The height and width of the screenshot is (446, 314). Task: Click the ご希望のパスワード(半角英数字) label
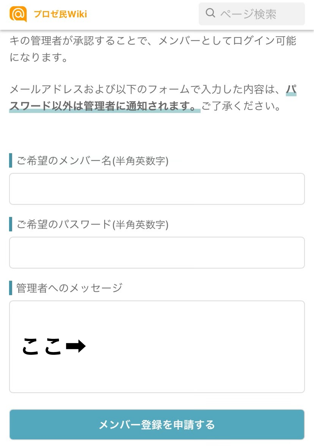(x=93, y=225)
